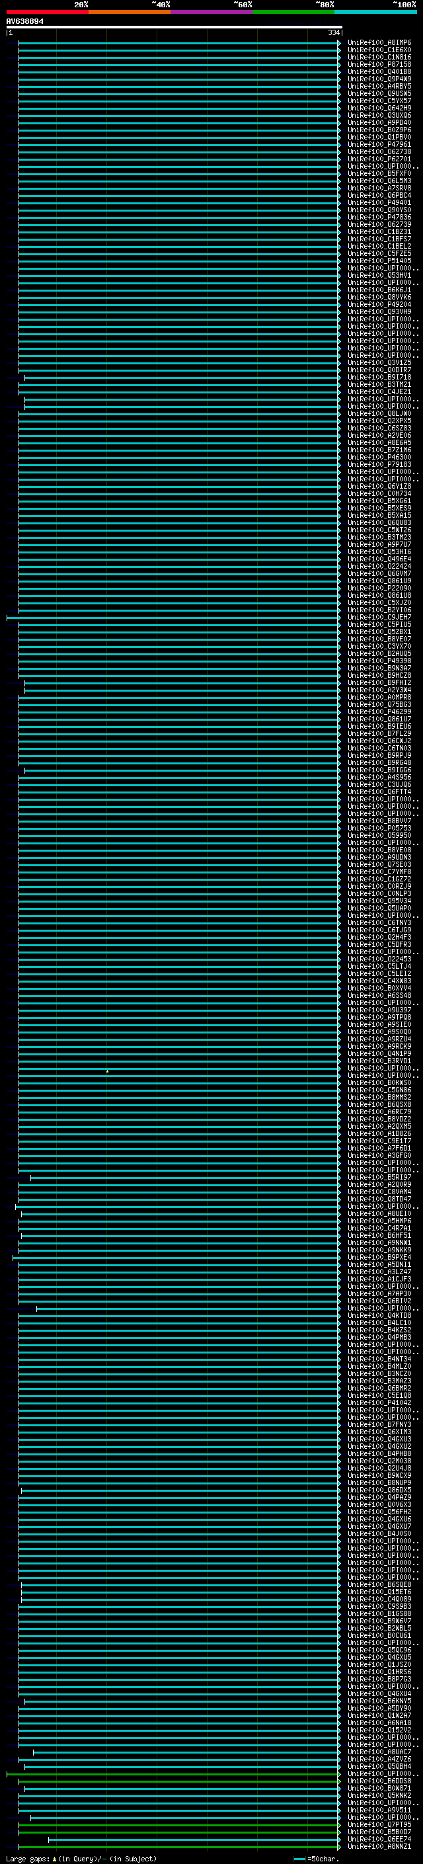Select hit UniRef100_B0CU61
The image size is (423, 1864).
pos(379,1636)
